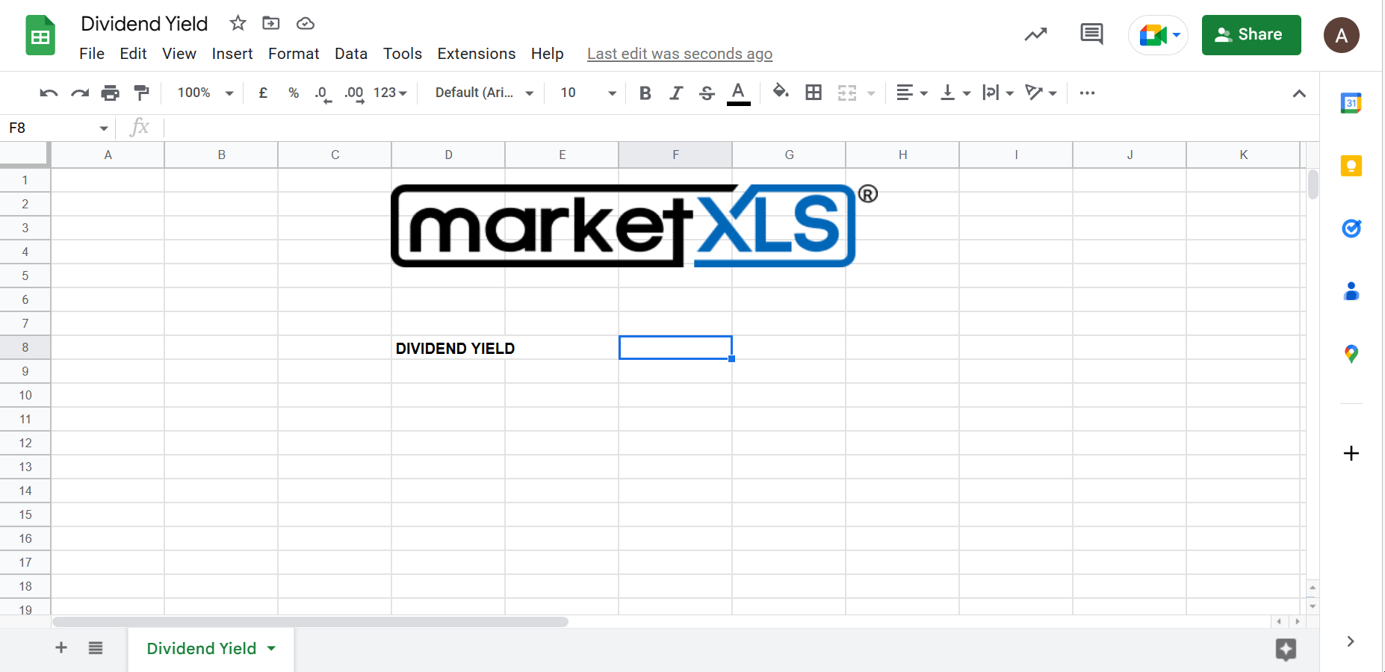Open version history via last edit link

[x=679, y=53]
